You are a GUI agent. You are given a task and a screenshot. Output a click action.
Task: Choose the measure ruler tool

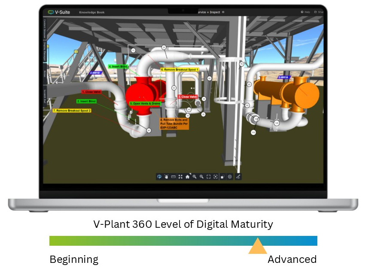pyautogui.click(x=173, y=176)
